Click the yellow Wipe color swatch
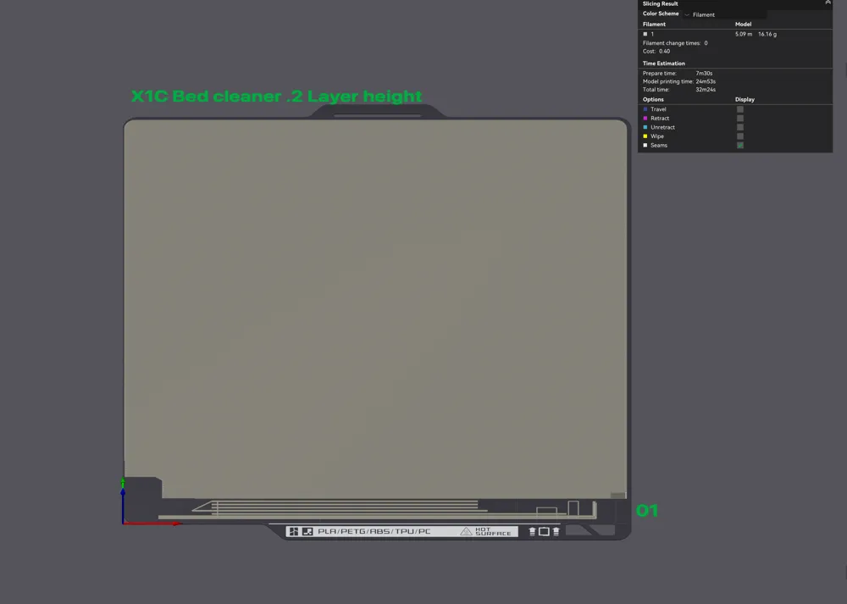This screenshot has width=847, height=604. click(645, 136)
